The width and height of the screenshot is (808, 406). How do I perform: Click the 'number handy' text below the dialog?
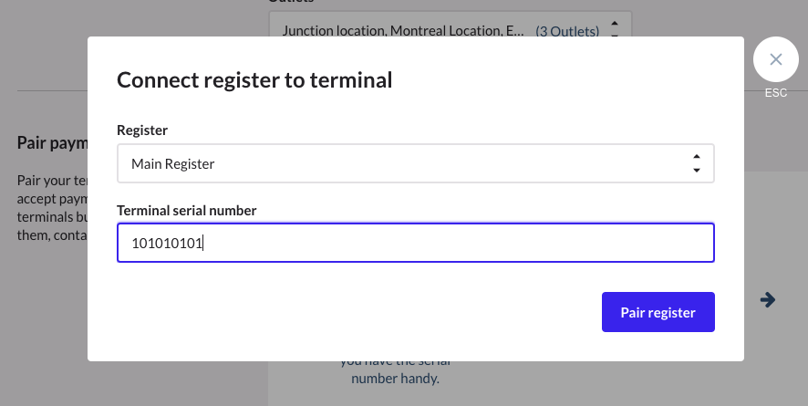(x=395, y=378)
